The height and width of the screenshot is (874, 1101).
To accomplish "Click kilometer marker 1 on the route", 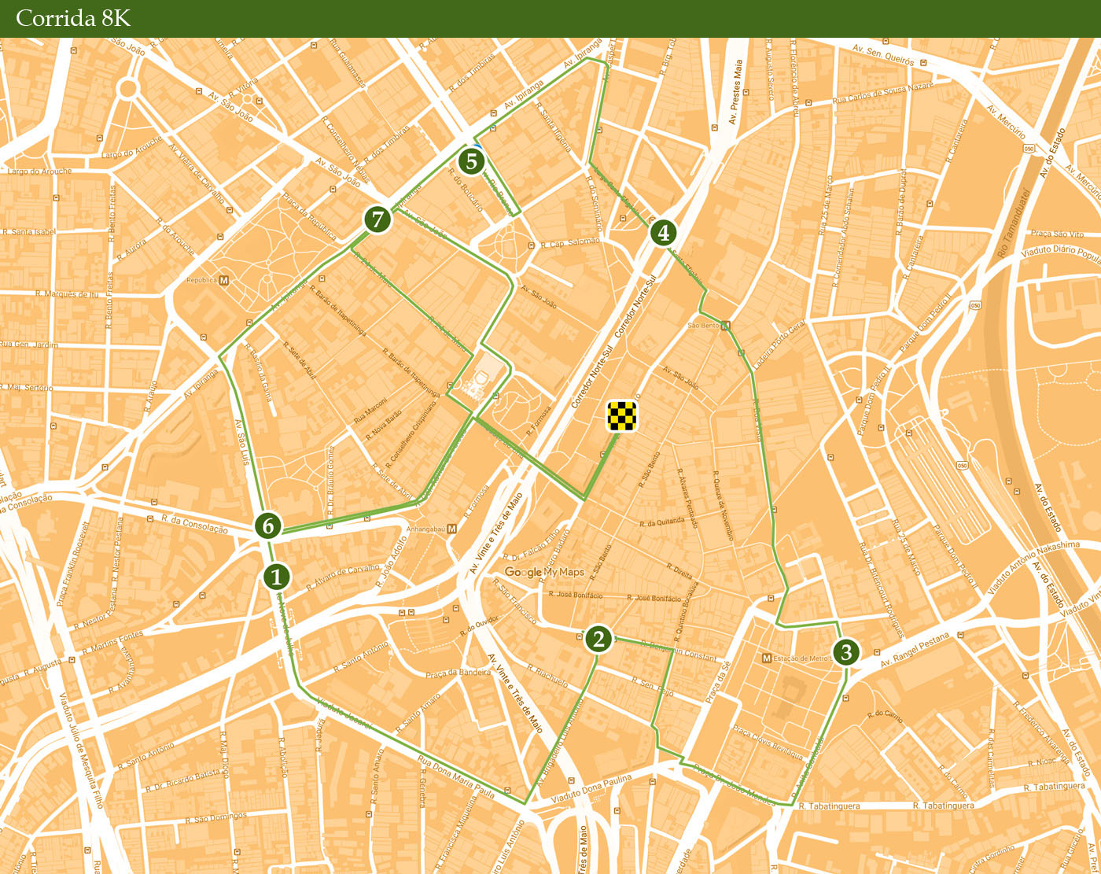I will click(x=276, y=577).
